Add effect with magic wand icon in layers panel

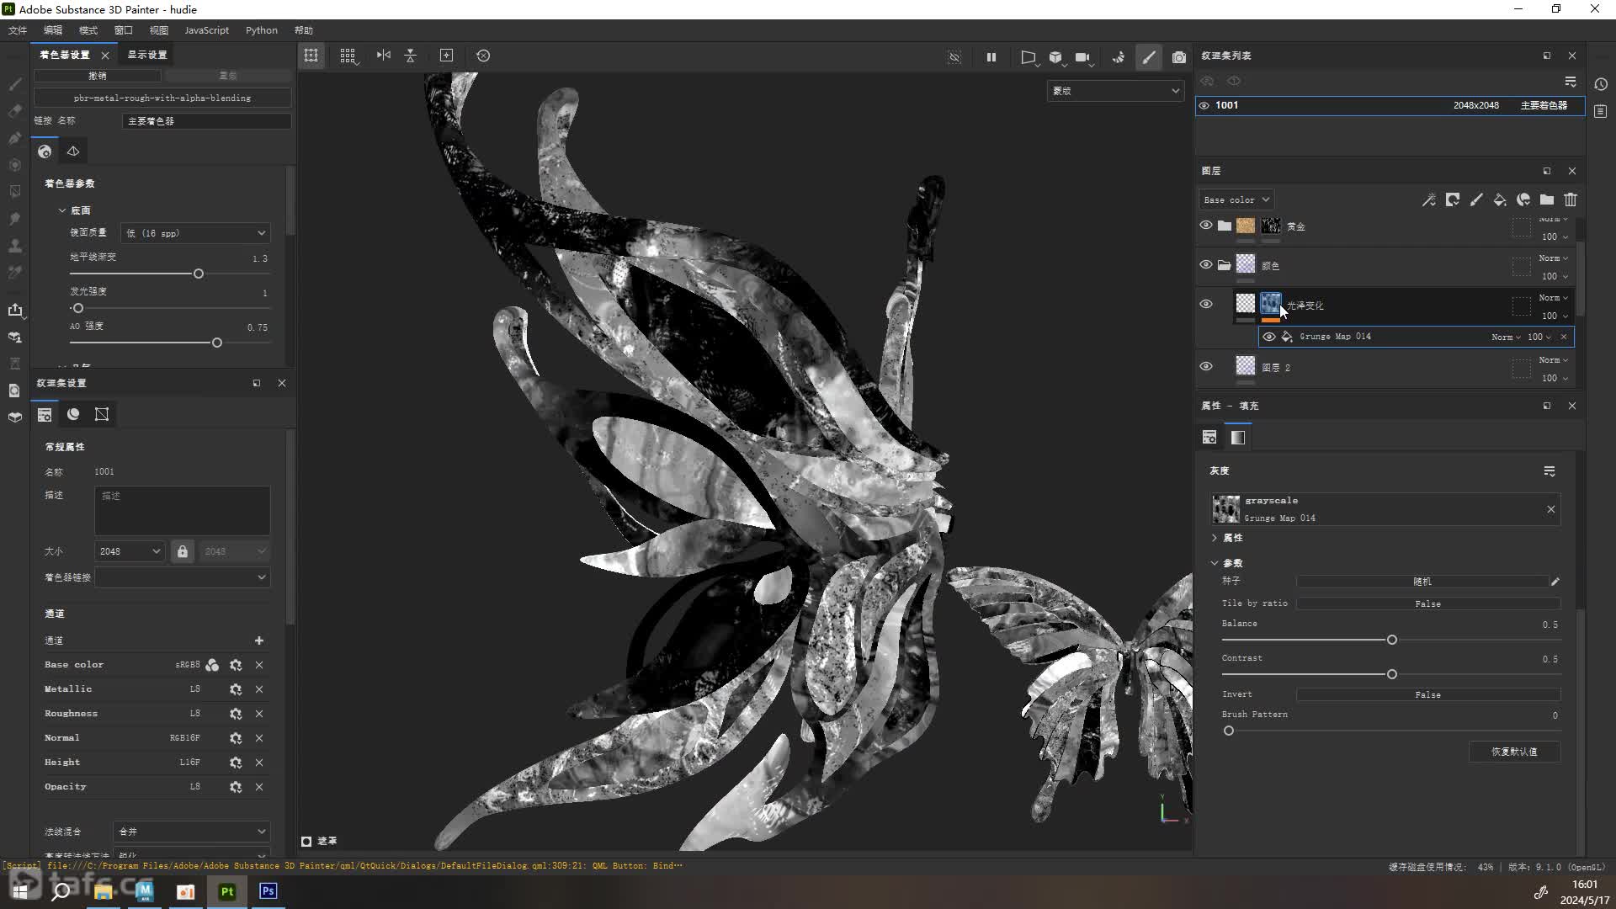click(1429, 200)
